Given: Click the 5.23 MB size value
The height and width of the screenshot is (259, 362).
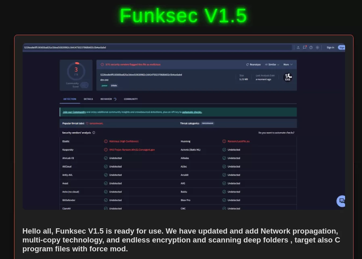Looking at the screenshot, I should tap(243, 79).
